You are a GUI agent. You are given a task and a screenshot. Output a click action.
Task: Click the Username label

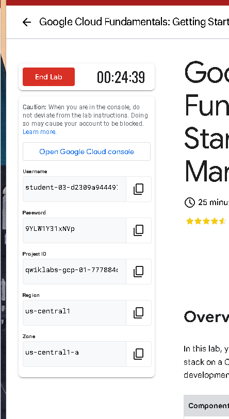click(35, 172)
